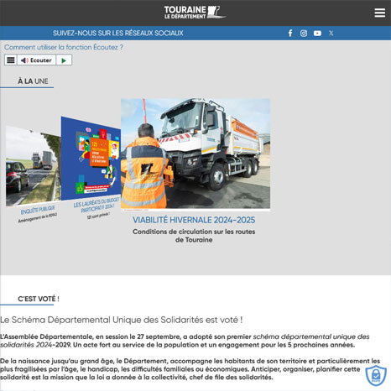
Task: Open the hamburger navigation menu
Action: (x=379, y=13)
